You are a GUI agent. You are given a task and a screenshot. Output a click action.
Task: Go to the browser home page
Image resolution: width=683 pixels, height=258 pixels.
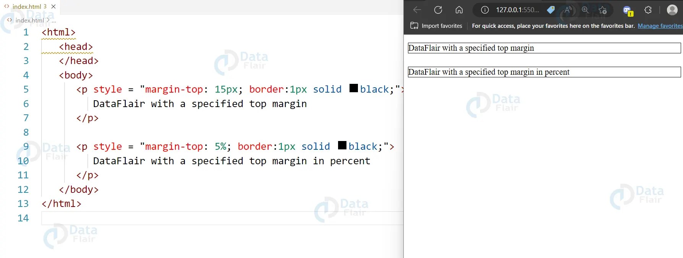459,10
